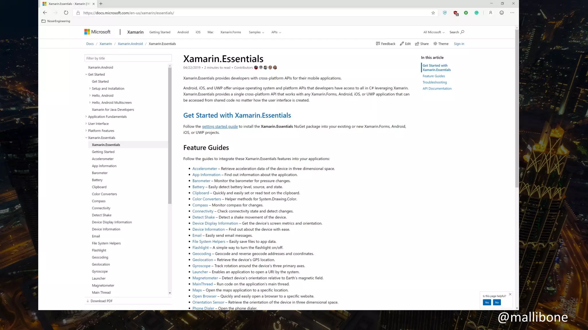Open the All Microsoft dropdown
This screenshot has width=588, height=330.
[434, 32]
